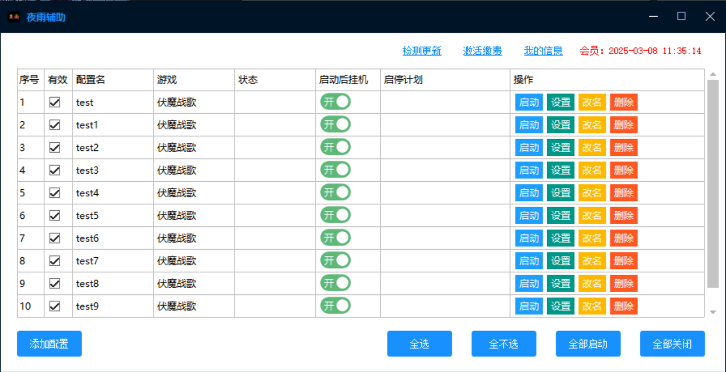
Task: Uncheck the 有效 checkbox for test
Action: click(x=55, y=102)
